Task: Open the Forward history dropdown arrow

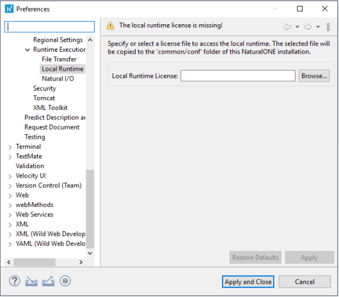Action: click(x=318, y=27)
